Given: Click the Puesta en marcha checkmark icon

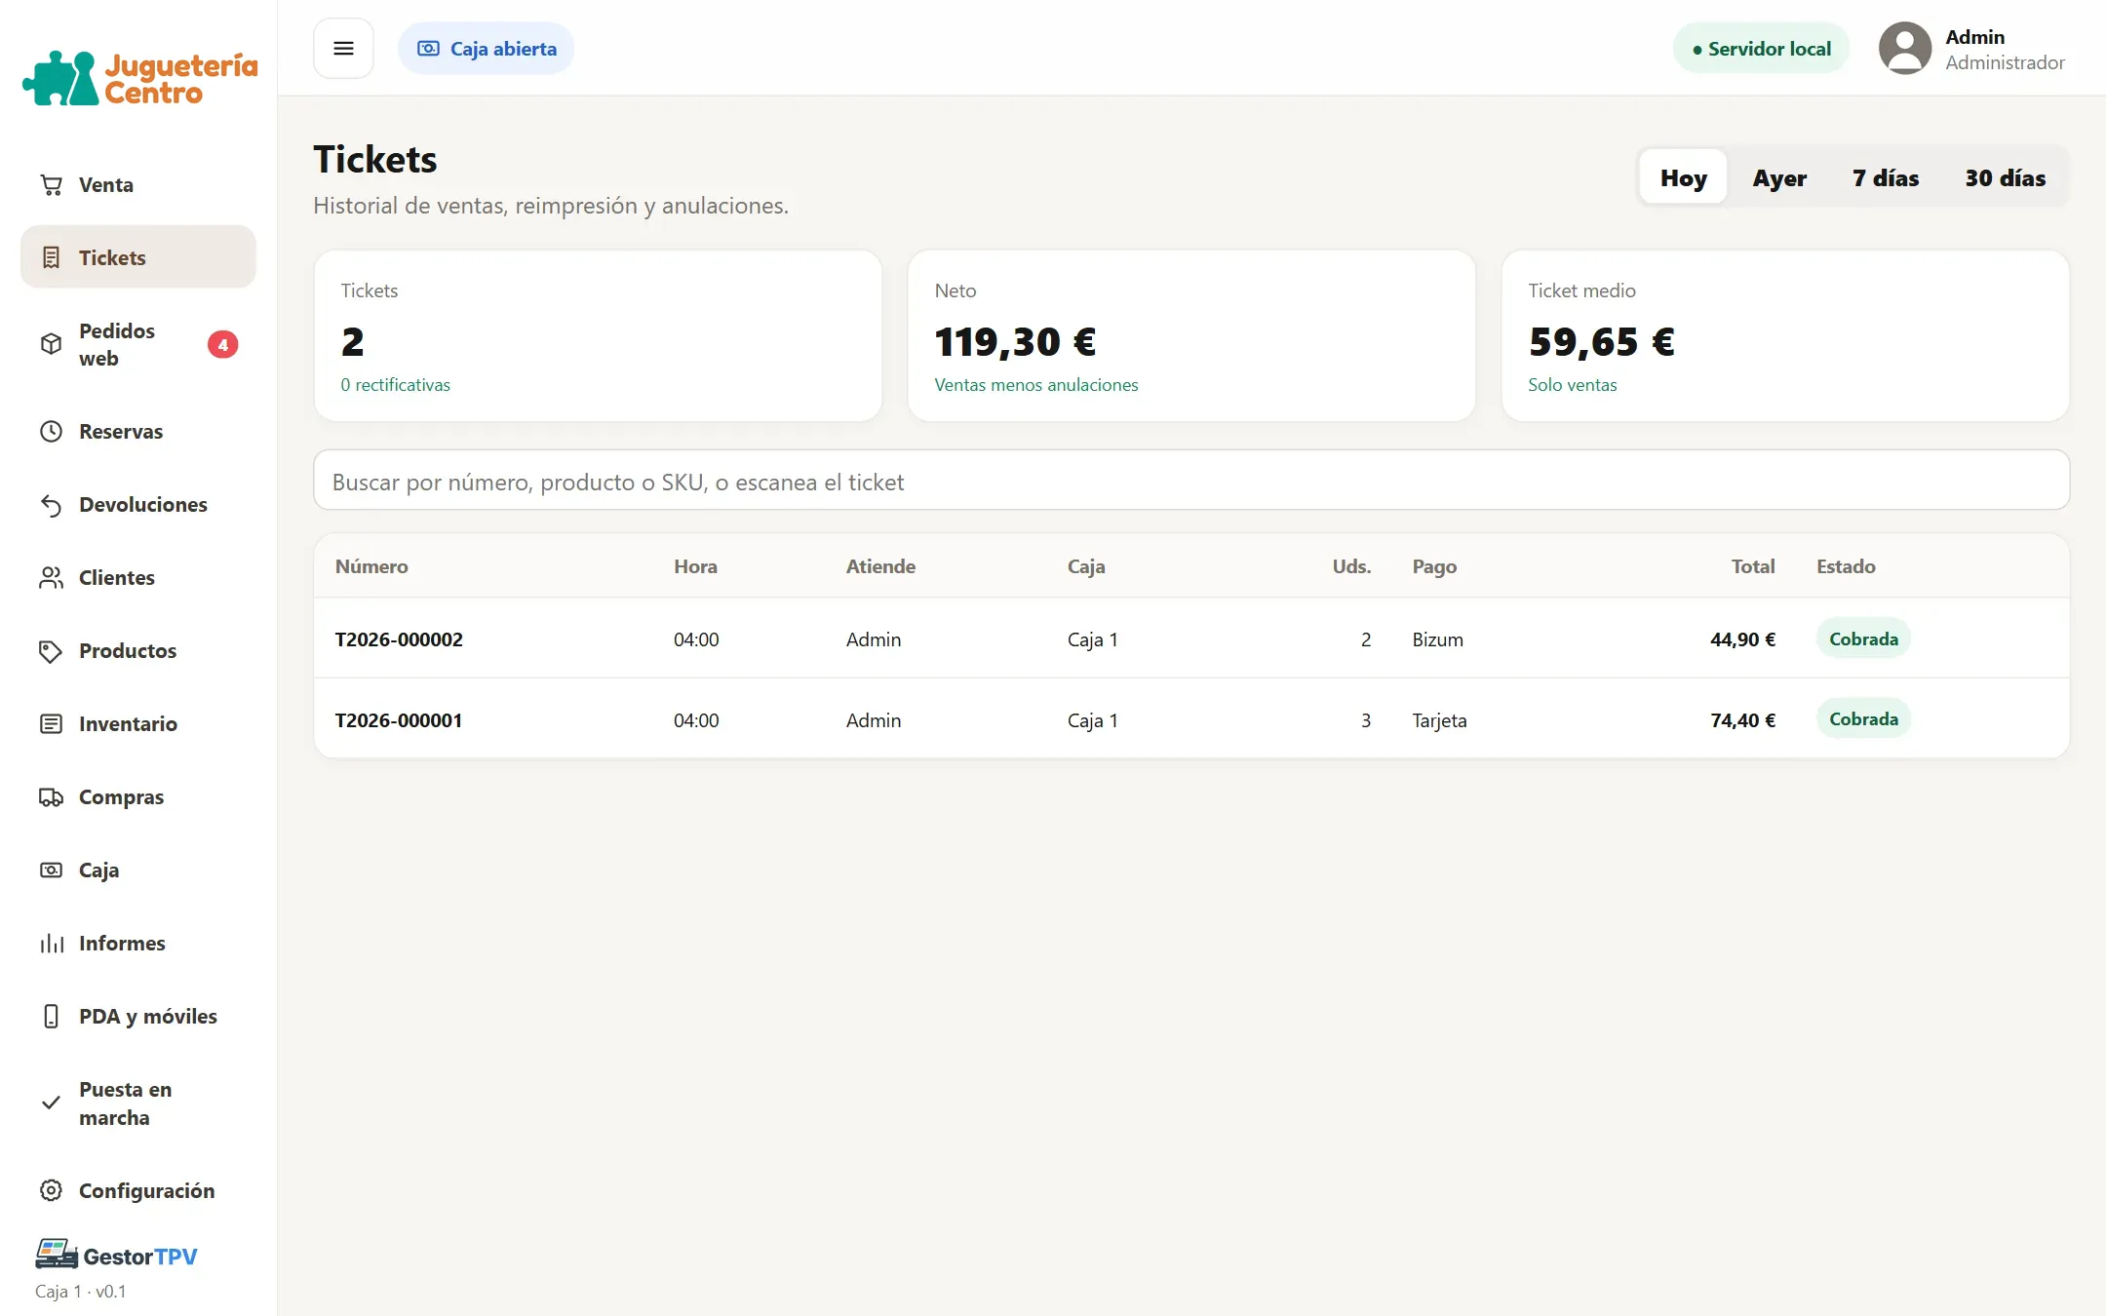Looking at the screenshot, I should pyautogui.click(x=51, y=1103).
